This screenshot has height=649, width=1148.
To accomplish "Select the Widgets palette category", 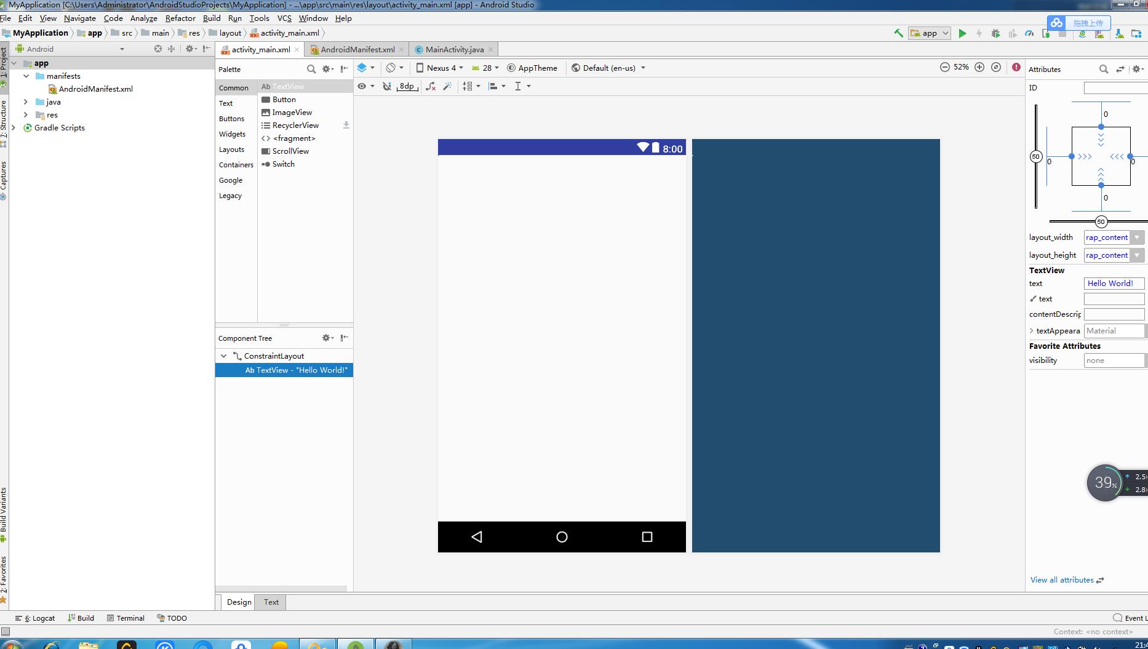I will click(x=232, y=134).
